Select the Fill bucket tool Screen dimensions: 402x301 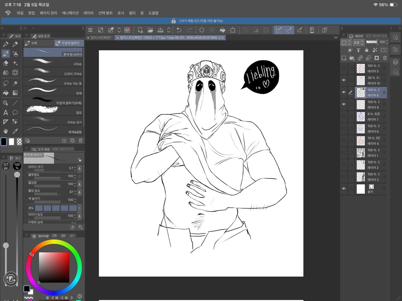click(x=6, y=93)
